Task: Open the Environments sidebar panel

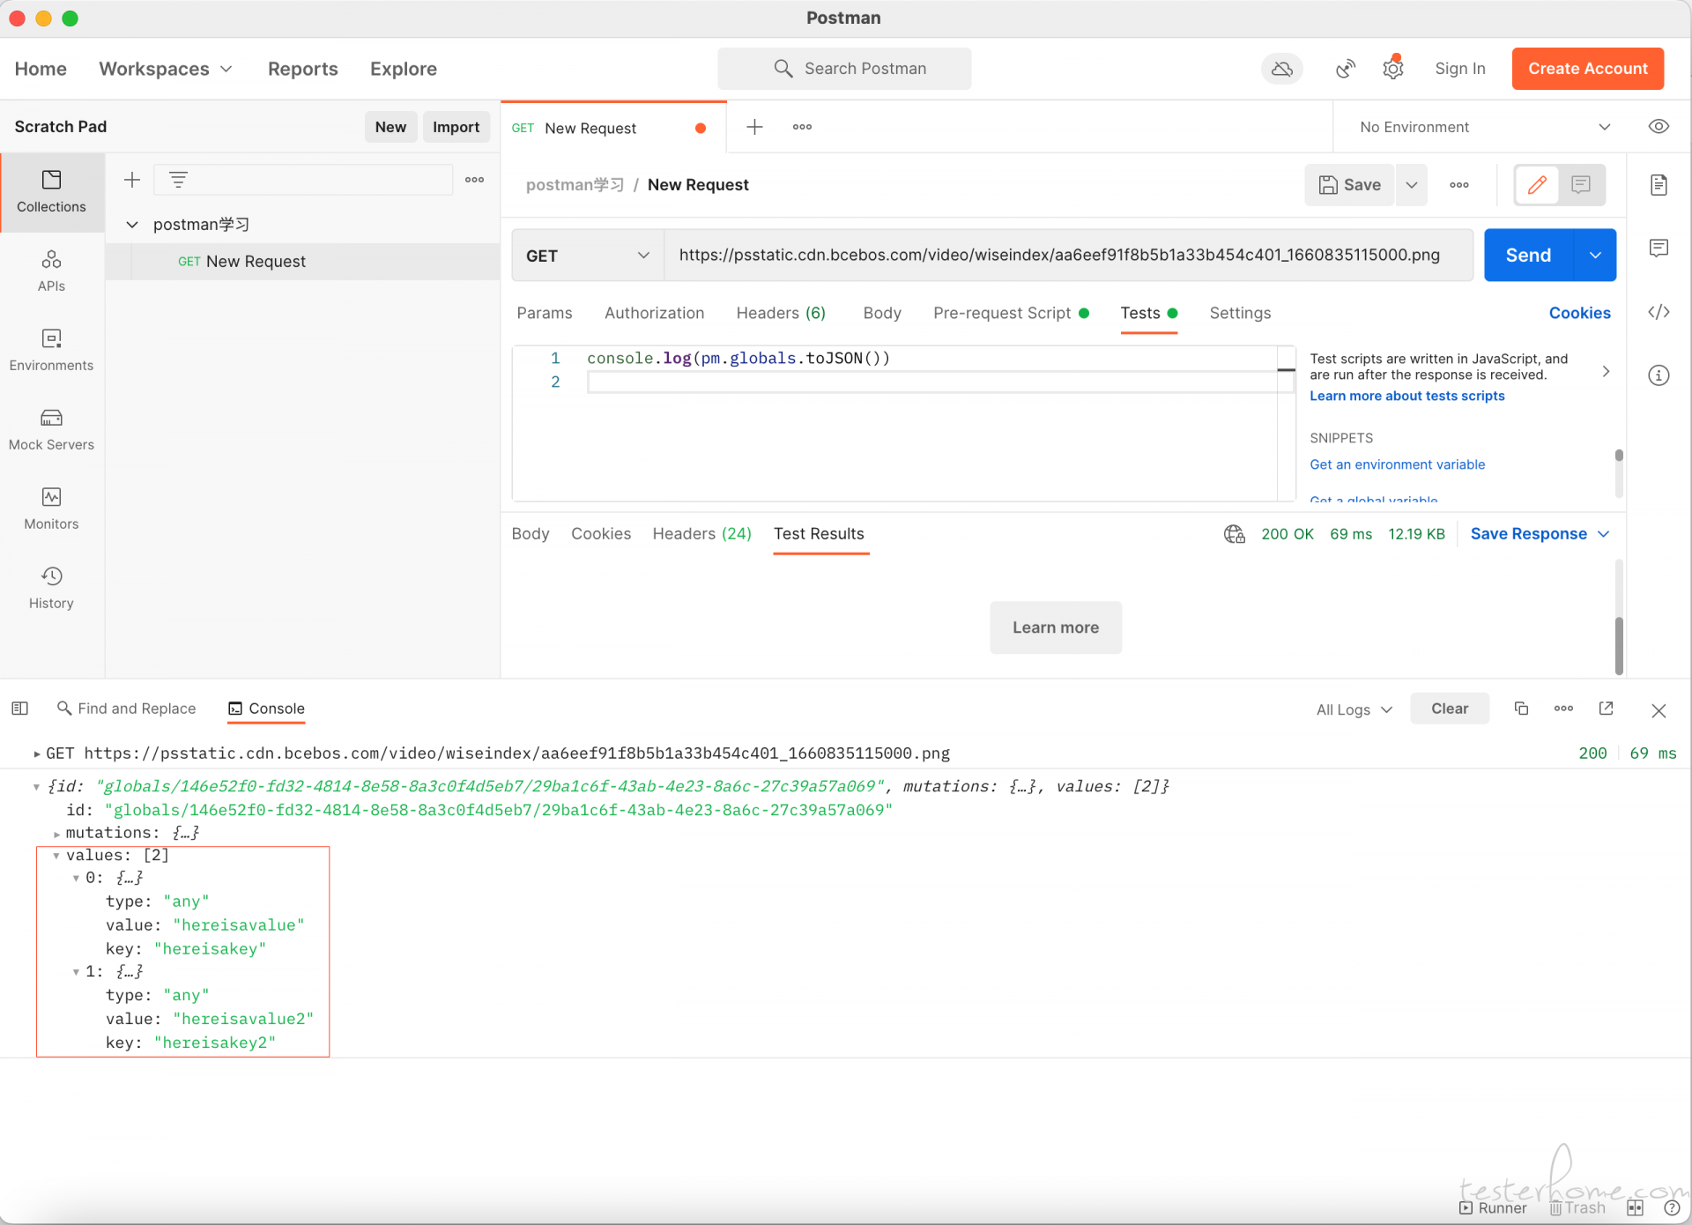Action: tap(51, 350)
